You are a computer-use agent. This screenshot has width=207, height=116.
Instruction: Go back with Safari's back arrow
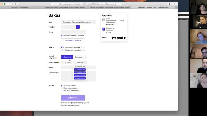click(x=8, y=4)
